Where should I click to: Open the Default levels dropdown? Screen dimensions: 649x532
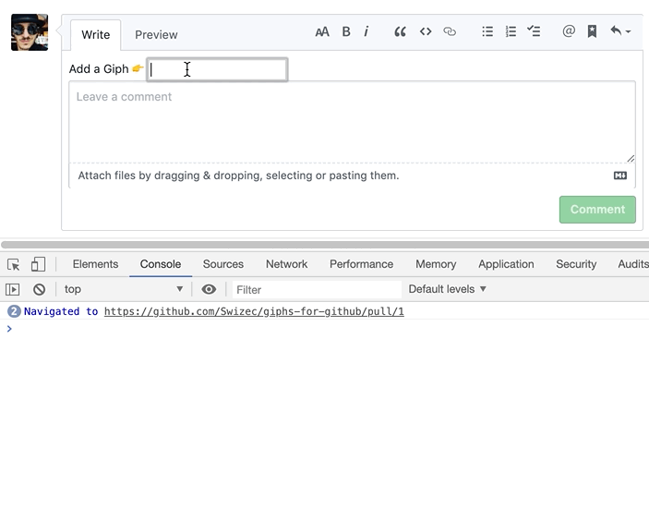(447, 289)
